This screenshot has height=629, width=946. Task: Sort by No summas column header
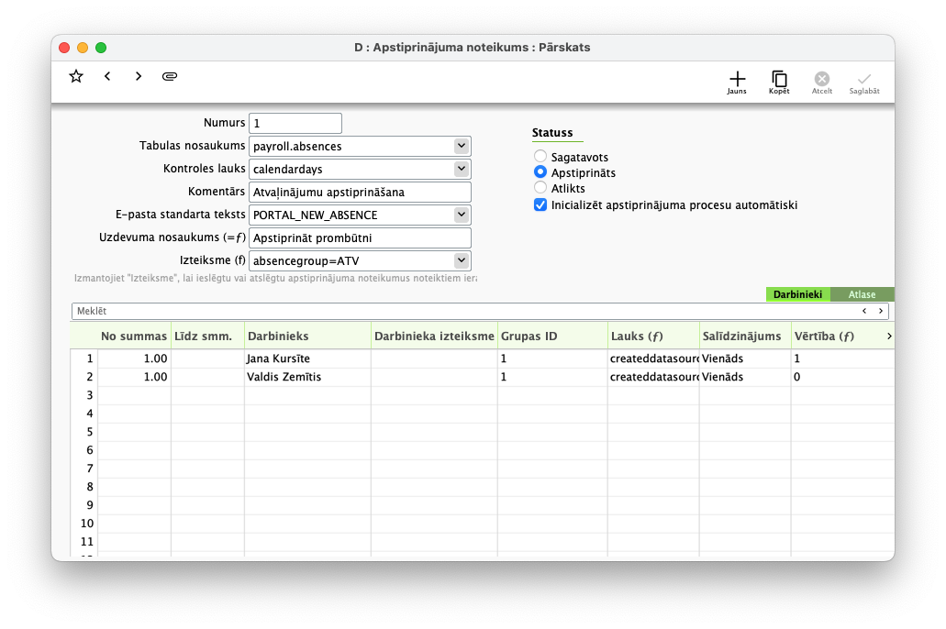pos(133,336)
